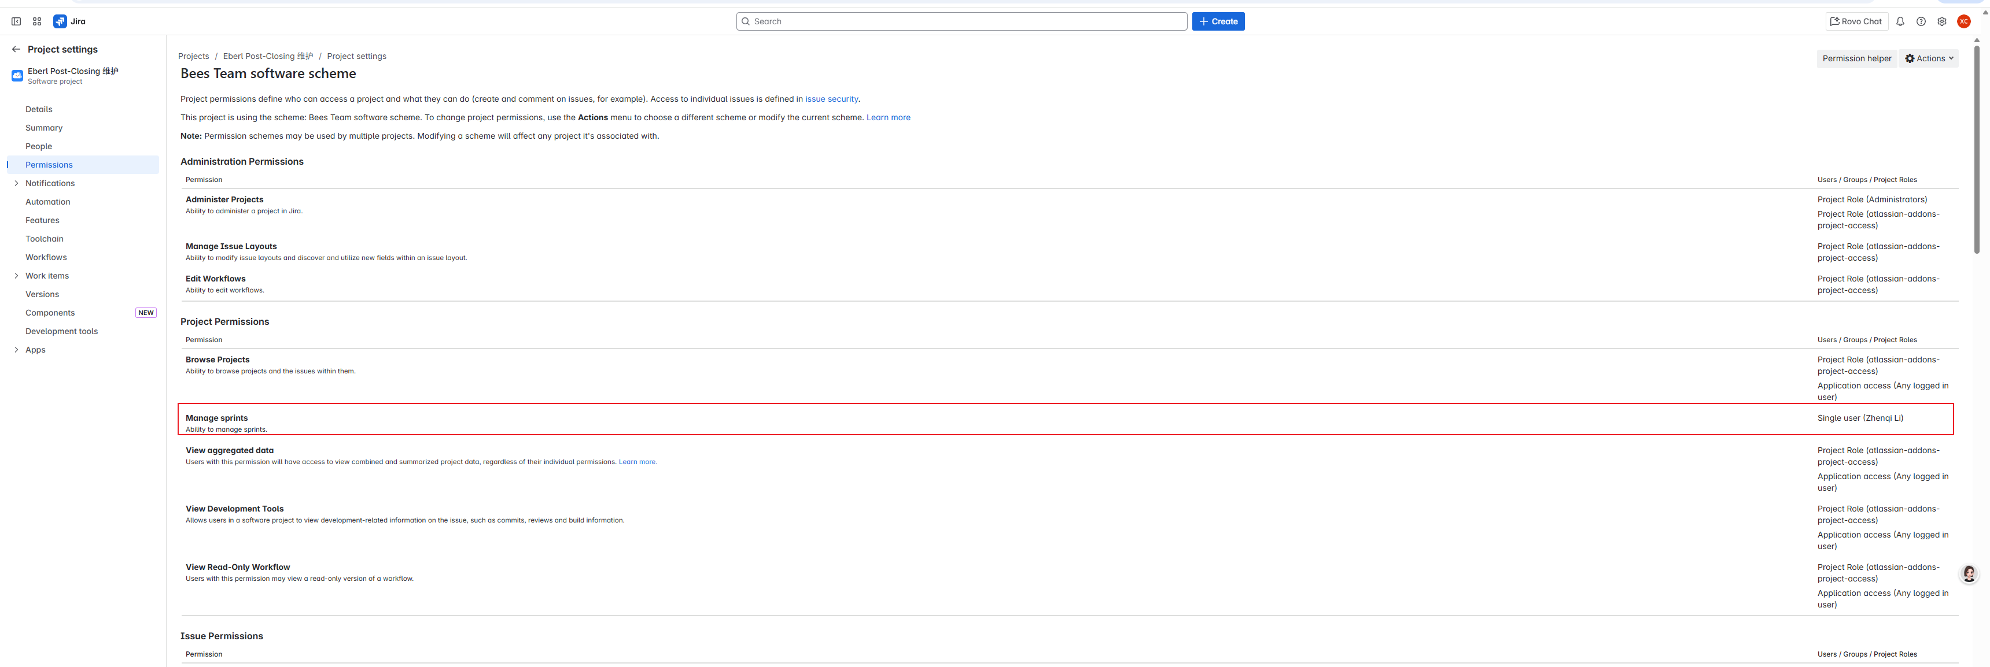This screenshot has width=1990, height=667.
Task: Expand the Work items sidebar section
Action: coord(16,276)
